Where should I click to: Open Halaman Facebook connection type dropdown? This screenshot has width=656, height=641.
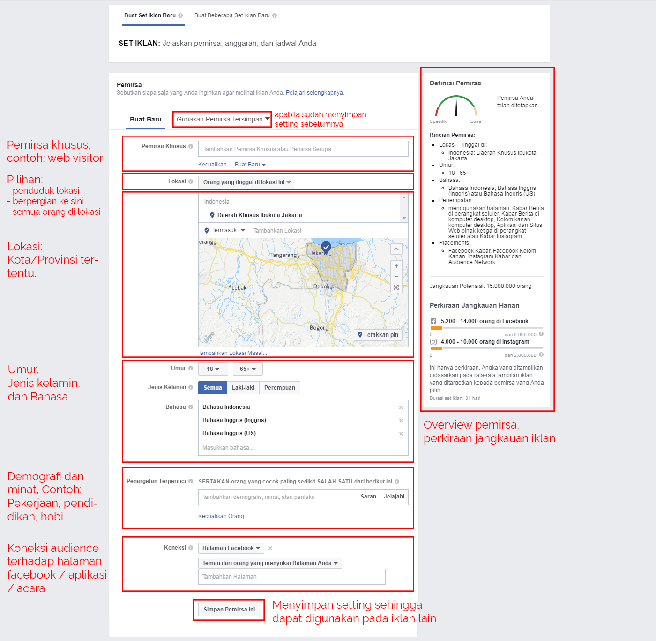click(x=231, y=548)
